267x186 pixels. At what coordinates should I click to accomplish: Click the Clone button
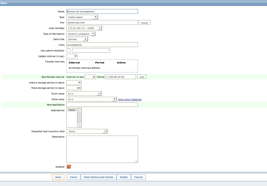pyautogui.click(x=74, y=177)
